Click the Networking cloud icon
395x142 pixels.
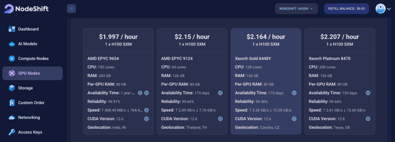(12, 117)
